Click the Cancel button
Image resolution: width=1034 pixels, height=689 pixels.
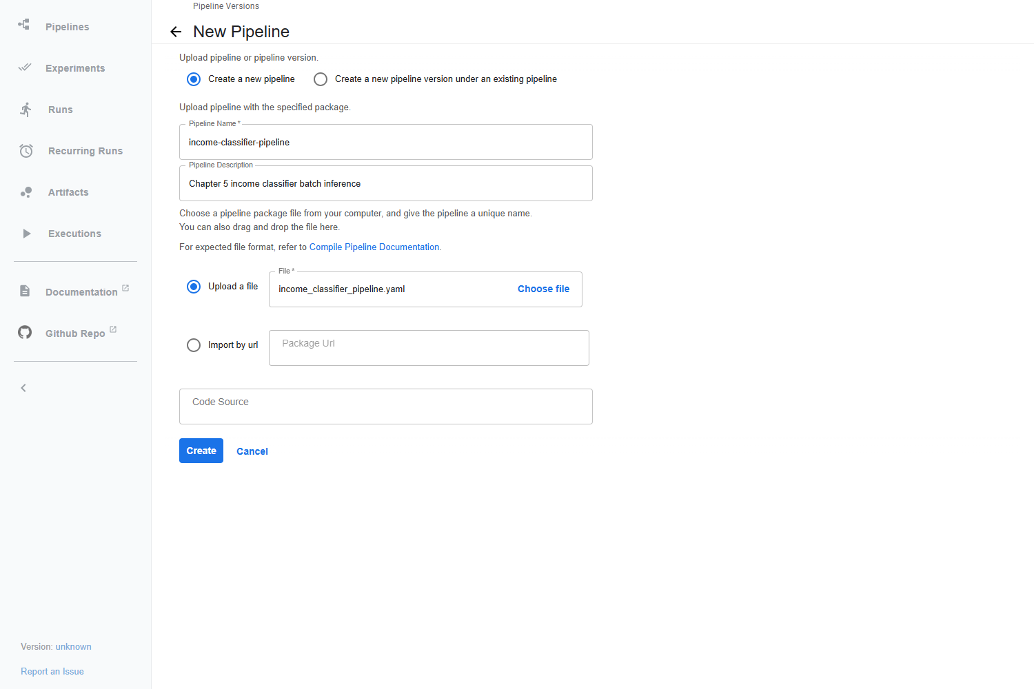pos(252,451)
